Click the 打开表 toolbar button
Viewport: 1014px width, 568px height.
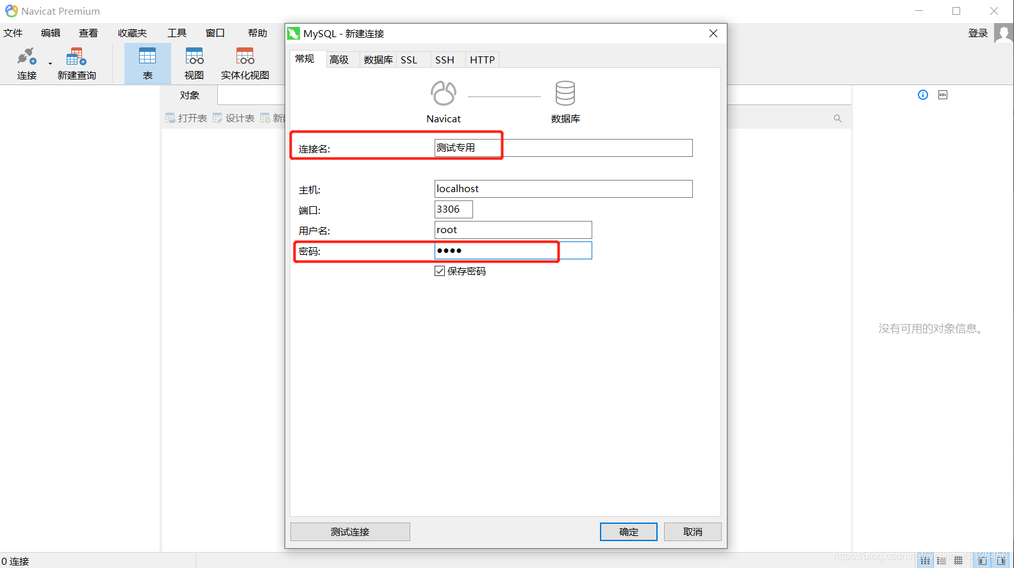point(186,118)
